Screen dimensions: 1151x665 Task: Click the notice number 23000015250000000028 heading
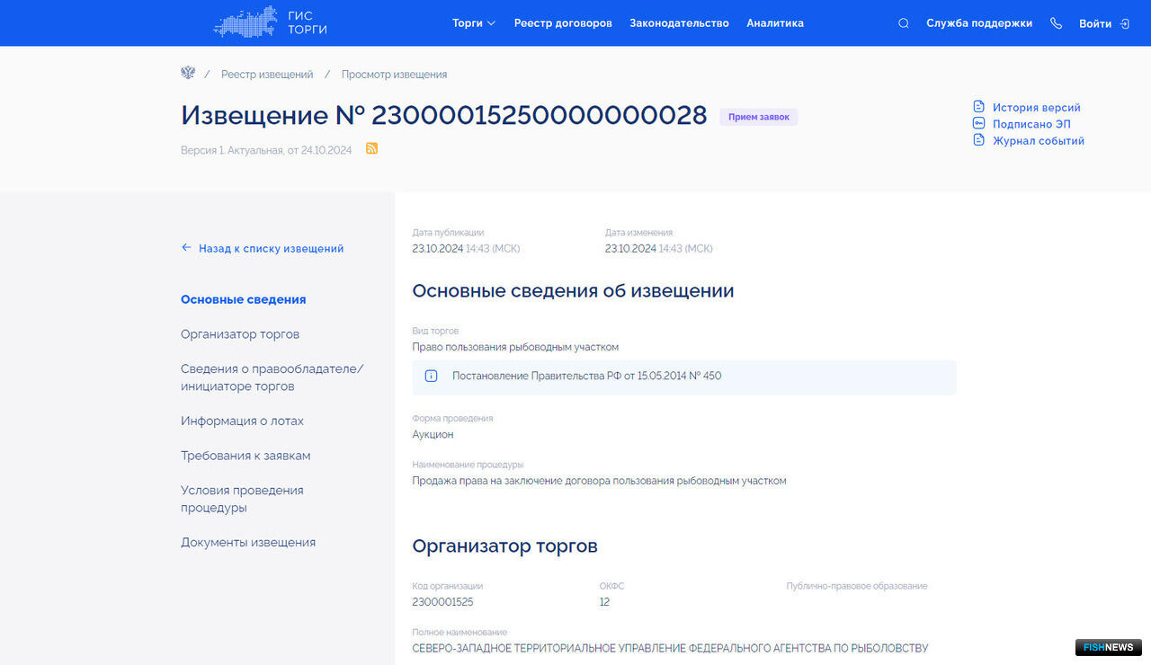[x=444, y=115]
